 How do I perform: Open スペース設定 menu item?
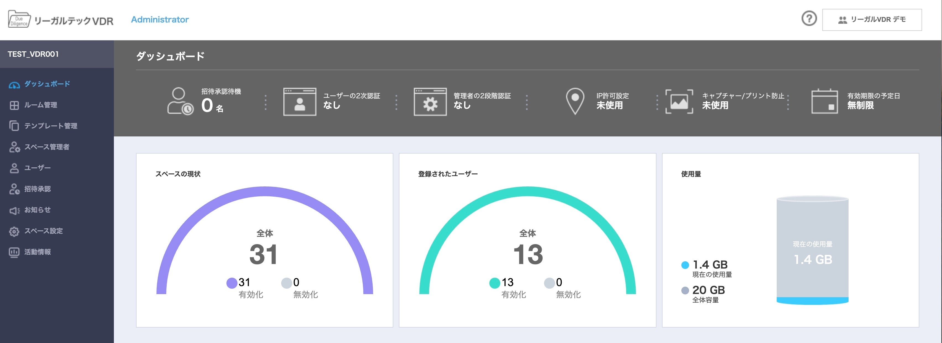click(43, 231)
